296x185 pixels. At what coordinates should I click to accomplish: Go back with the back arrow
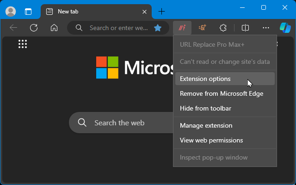13,28
